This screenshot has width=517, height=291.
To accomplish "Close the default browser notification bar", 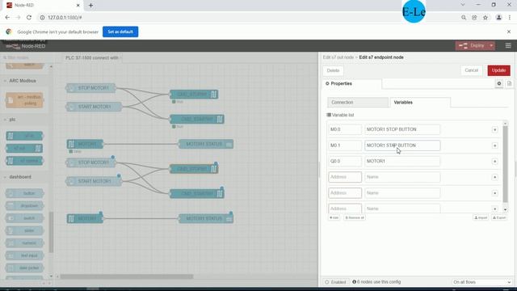I will pyautogui.click(x=509, y=32).
